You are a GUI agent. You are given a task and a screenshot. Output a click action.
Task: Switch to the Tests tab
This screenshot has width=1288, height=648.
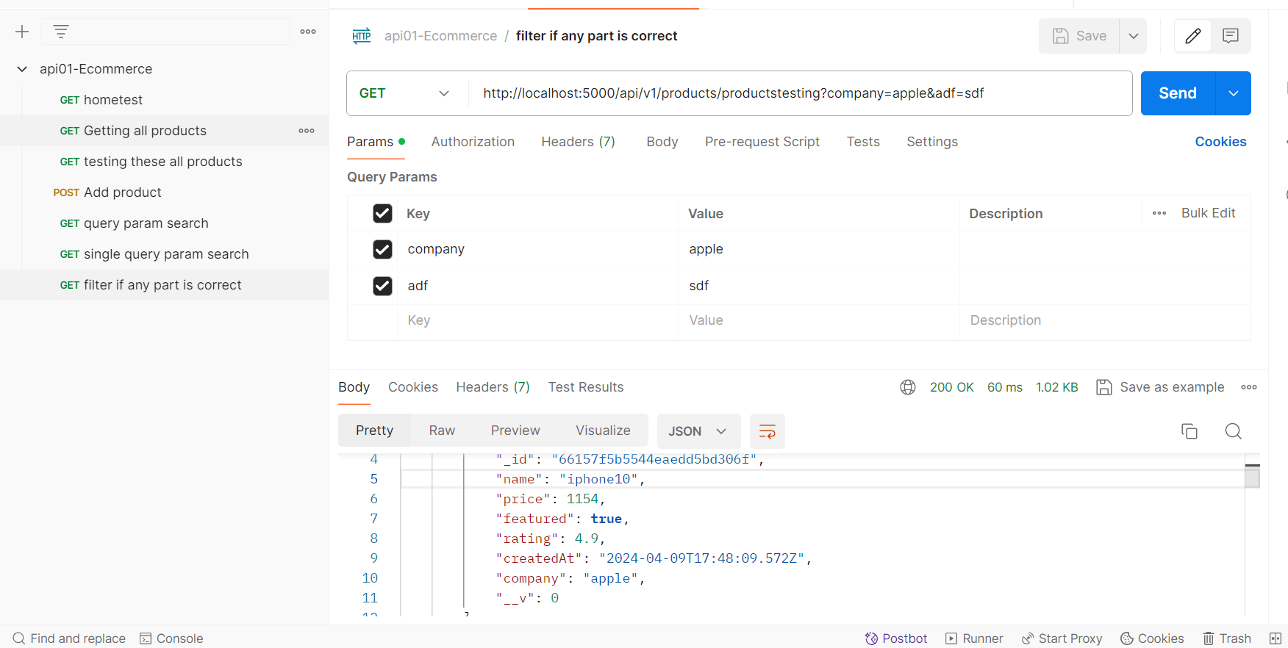pos(863,142)
